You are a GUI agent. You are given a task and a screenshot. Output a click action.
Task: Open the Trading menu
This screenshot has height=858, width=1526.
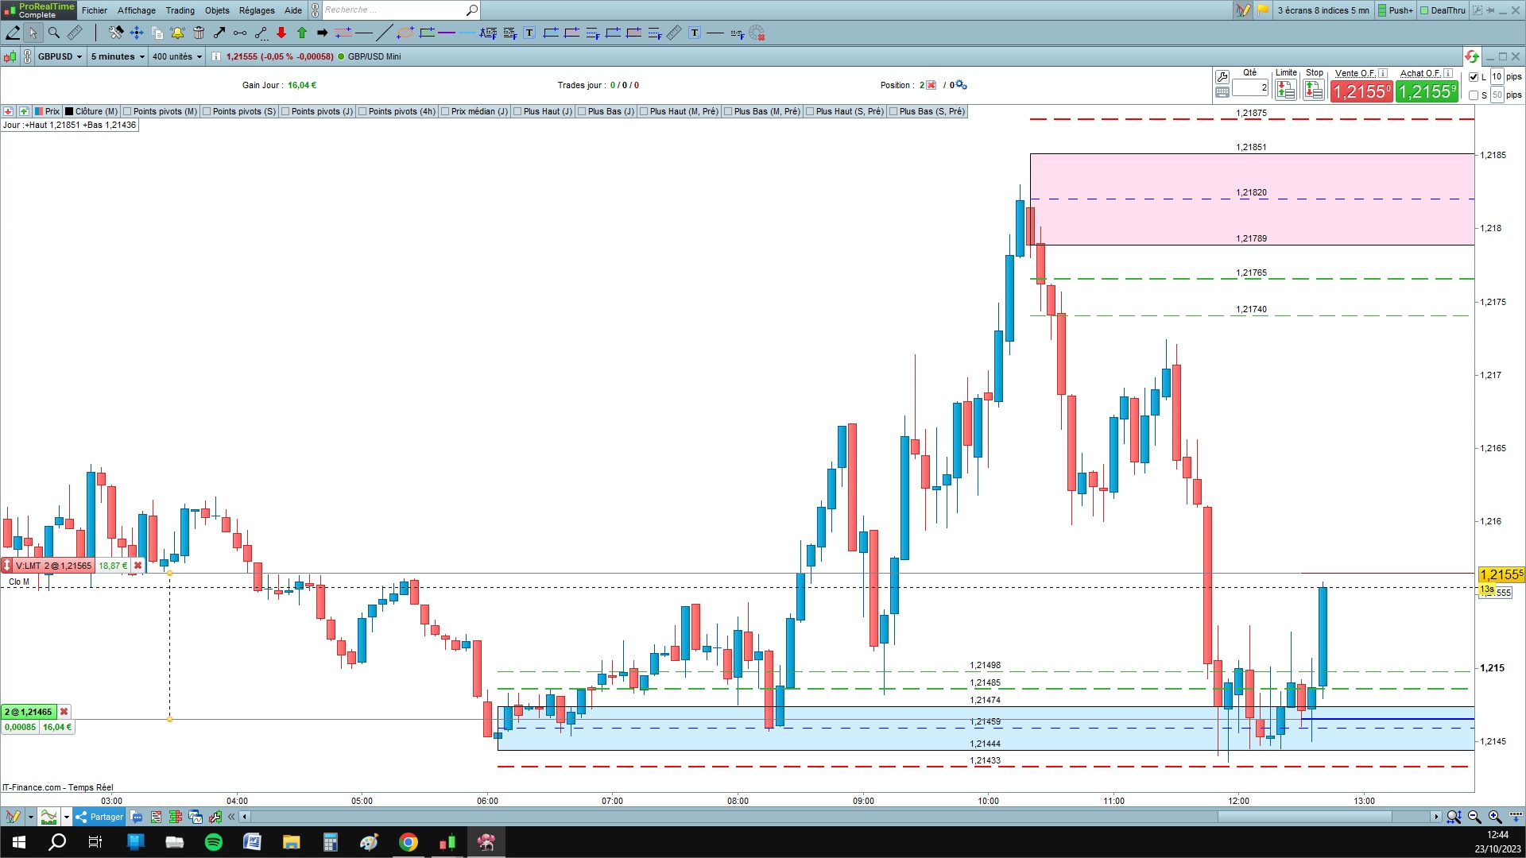click(x=180, y=10)
